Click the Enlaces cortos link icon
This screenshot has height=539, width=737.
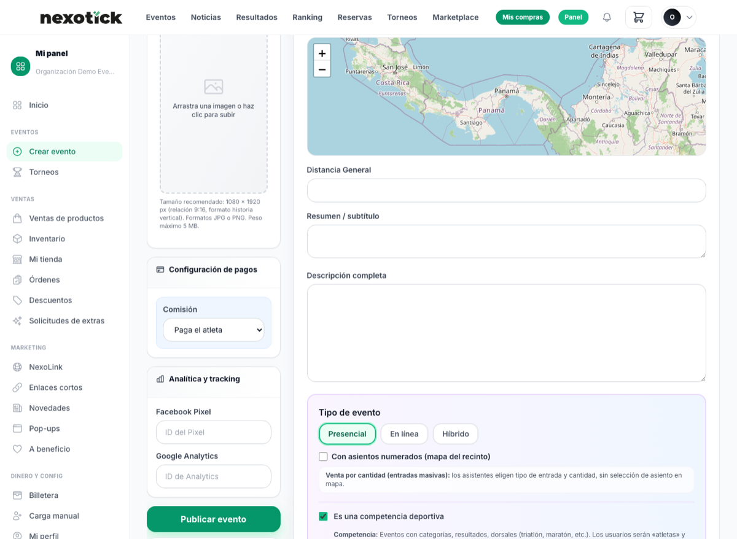click(17, 387)
